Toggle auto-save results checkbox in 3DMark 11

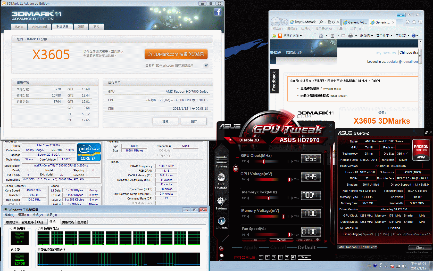206,66
